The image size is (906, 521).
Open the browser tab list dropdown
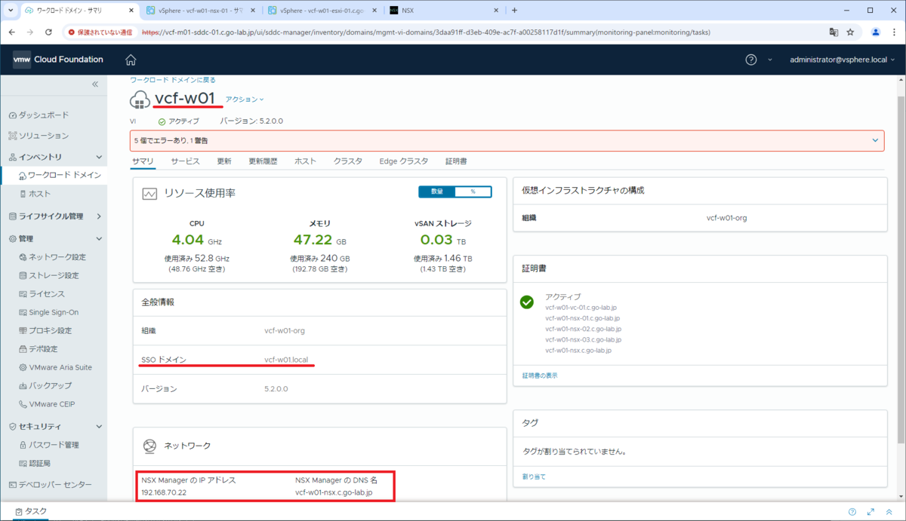coord(9,11)
